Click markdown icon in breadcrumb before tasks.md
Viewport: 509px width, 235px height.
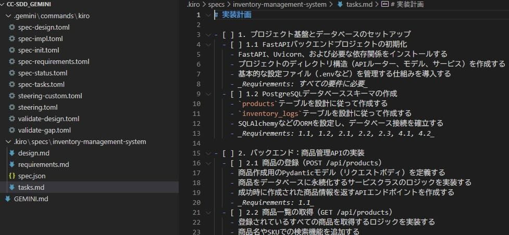(341, 5)
